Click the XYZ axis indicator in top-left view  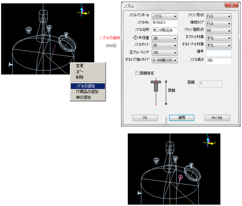coord(82,10)
